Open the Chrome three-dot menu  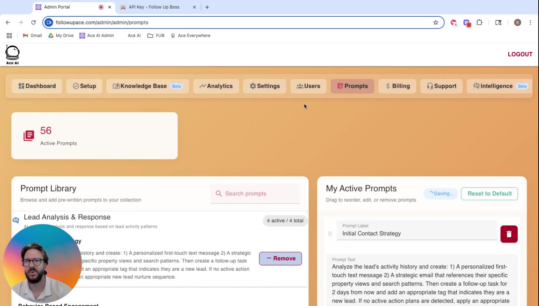pyautogui.click(x=530, y=22)
